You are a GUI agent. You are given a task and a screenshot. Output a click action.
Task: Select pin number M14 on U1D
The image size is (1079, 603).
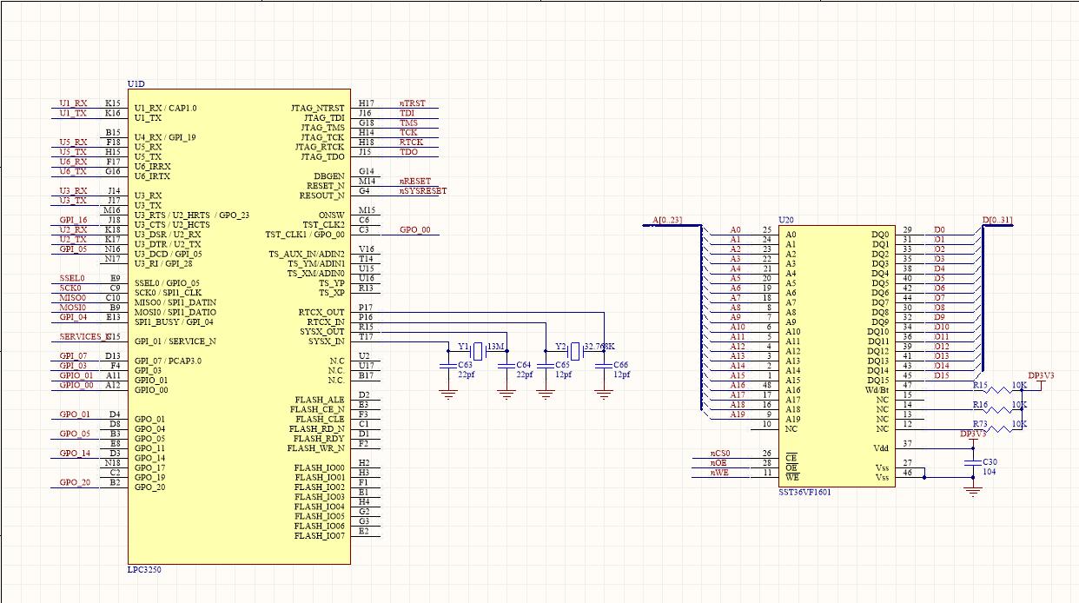click(366, 182)
